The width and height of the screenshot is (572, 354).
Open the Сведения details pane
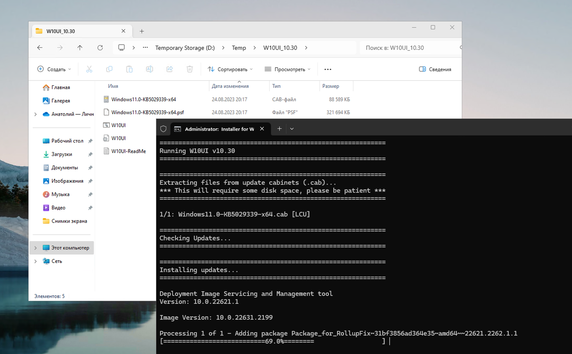pos(435,69)
